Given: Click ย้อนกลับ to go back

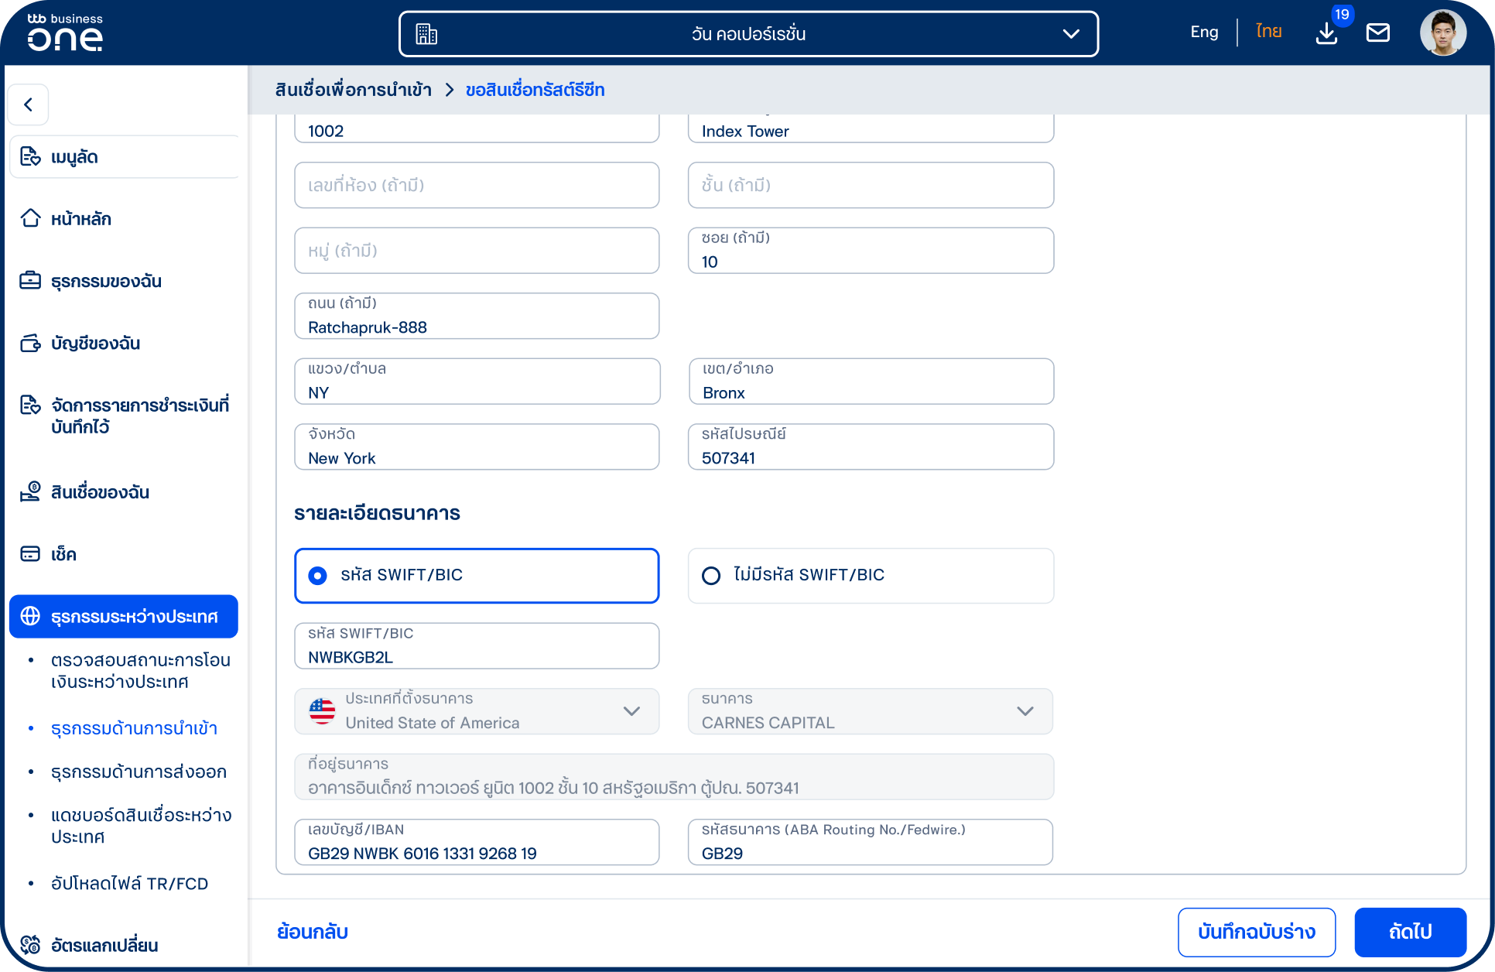Looking at the screenshot, I should [313, 932].
